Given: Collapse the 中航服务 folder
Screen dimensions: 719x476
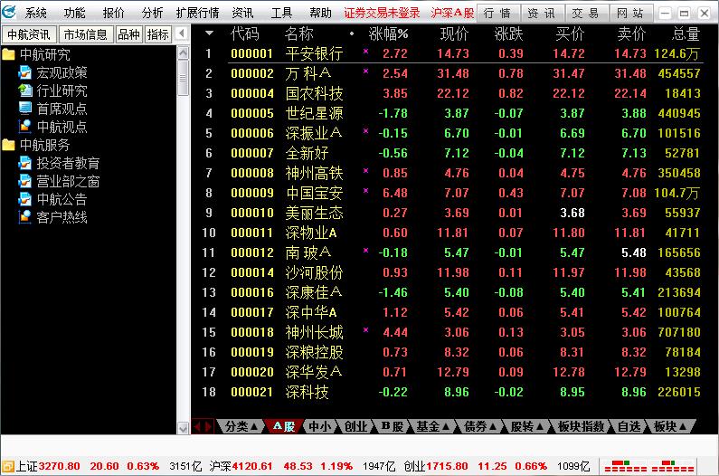Looking at the screenshot, I should click(x=9, y=145).
